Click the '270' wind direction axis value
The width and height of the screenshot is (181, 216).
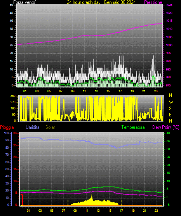13,102
